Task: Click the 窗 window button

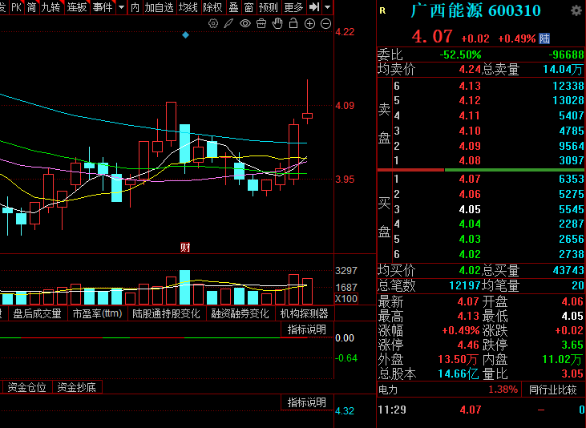Action: click(249, 6)
